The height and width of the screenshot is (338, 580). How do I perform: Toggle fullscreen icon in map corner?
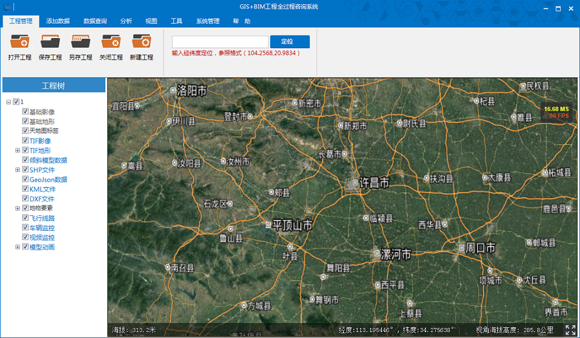570,330
